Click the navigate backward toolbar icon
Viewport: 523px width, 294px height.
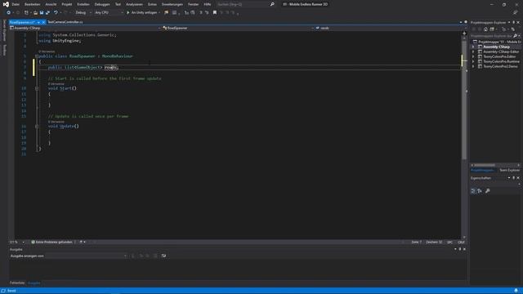[8, 13]
